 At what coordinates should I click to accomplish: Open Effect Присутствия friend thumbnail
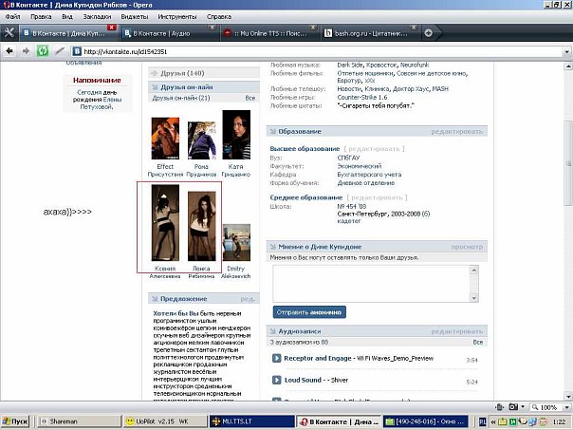(x=165, y=138)
